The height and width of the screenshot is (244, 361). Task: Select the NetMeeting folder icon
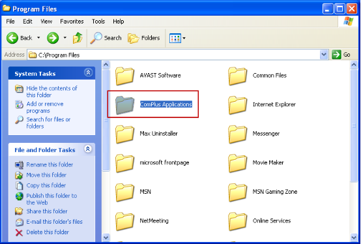[124, 221]
